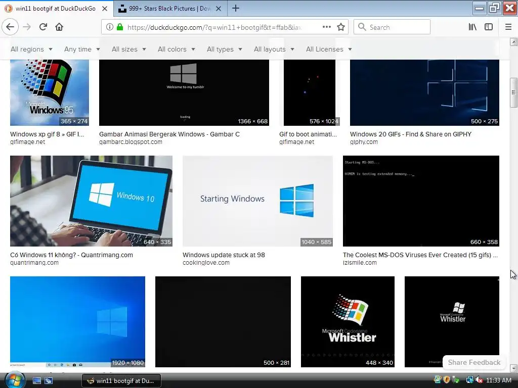This screenshot has height=388, width=518.
Task: Expand the All regions filter
Action: click(31, 49)
